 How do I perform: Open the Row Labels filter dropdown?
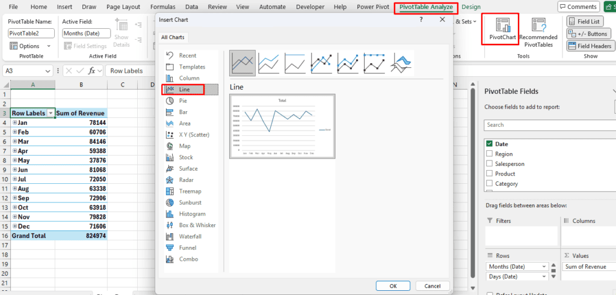point(51,113)
